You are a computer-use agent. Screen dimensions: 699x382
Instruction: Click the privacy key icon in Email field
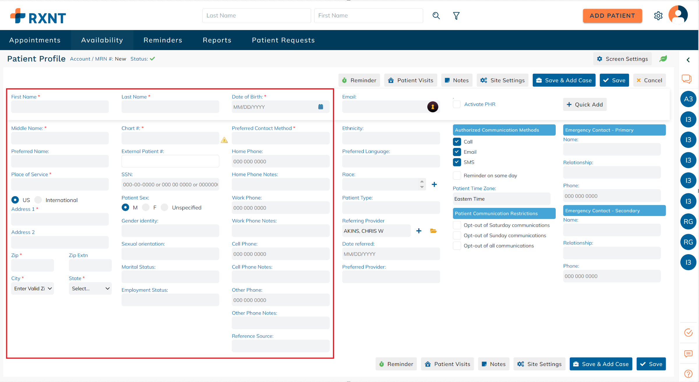coord(432,107)
